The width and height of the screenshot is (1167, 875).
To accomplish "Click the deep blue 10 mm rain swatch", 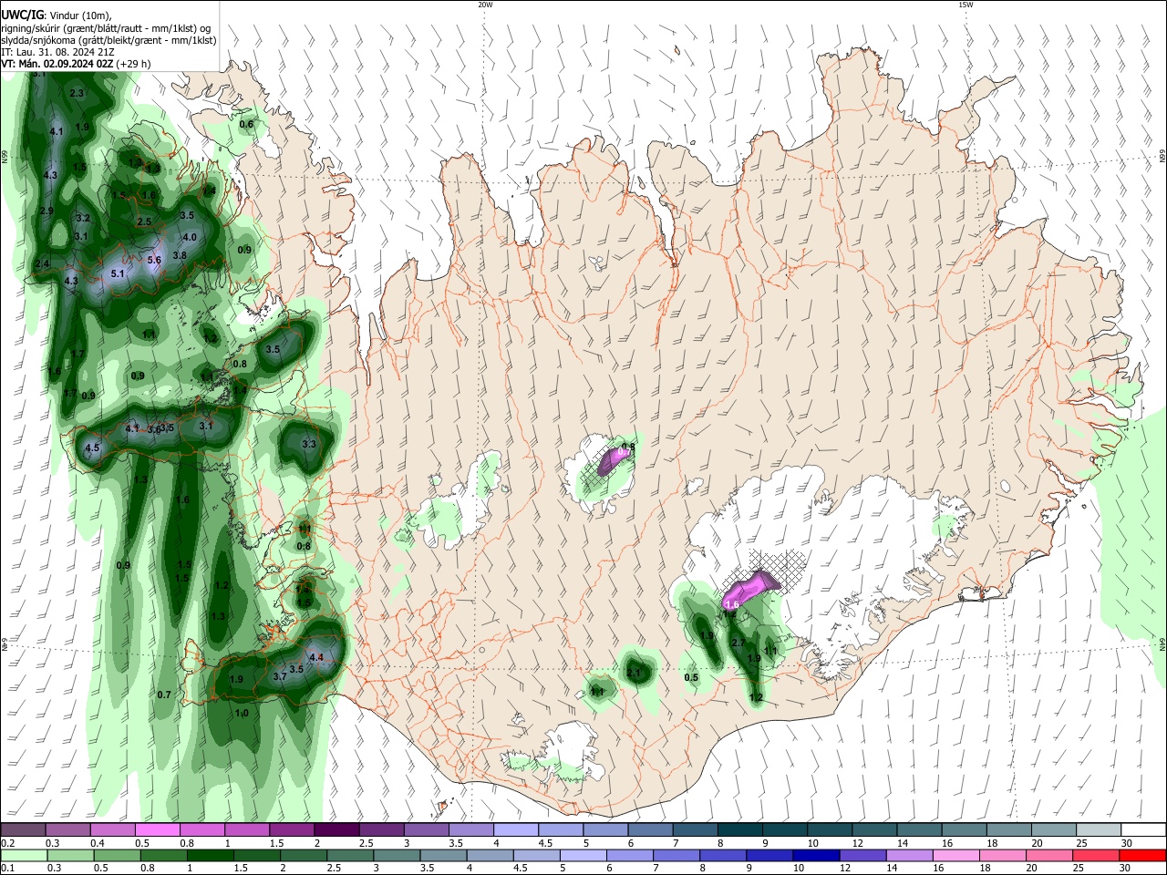I will tap(818, 856).
